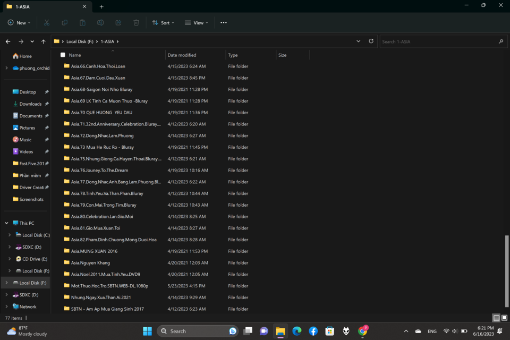Click the Share icon in toolbar
This screenshot has height=340, width=510.
118,22
